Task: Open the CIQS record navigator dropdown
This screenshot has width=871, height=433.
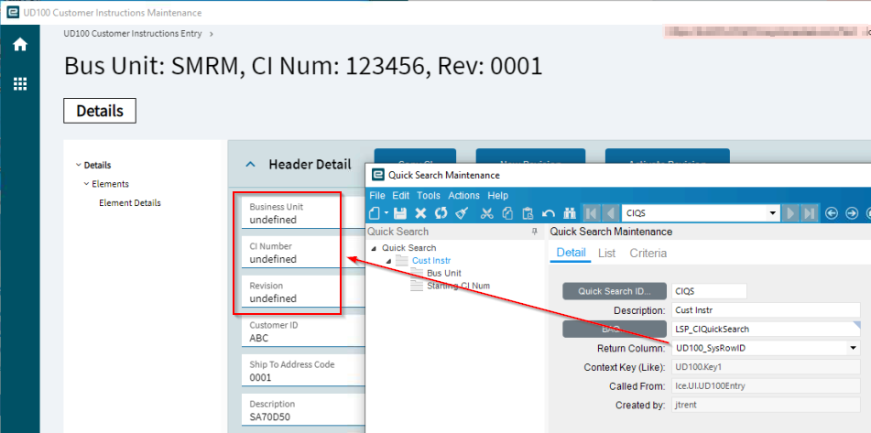Action: point(771,213)
